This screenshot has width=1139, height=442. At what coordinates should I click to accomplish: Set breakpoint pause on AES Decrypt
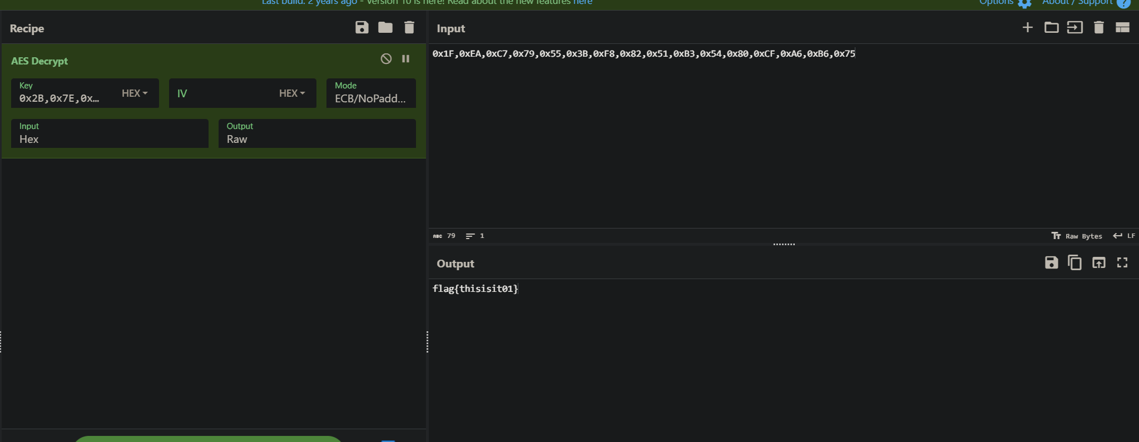[406, 59]
